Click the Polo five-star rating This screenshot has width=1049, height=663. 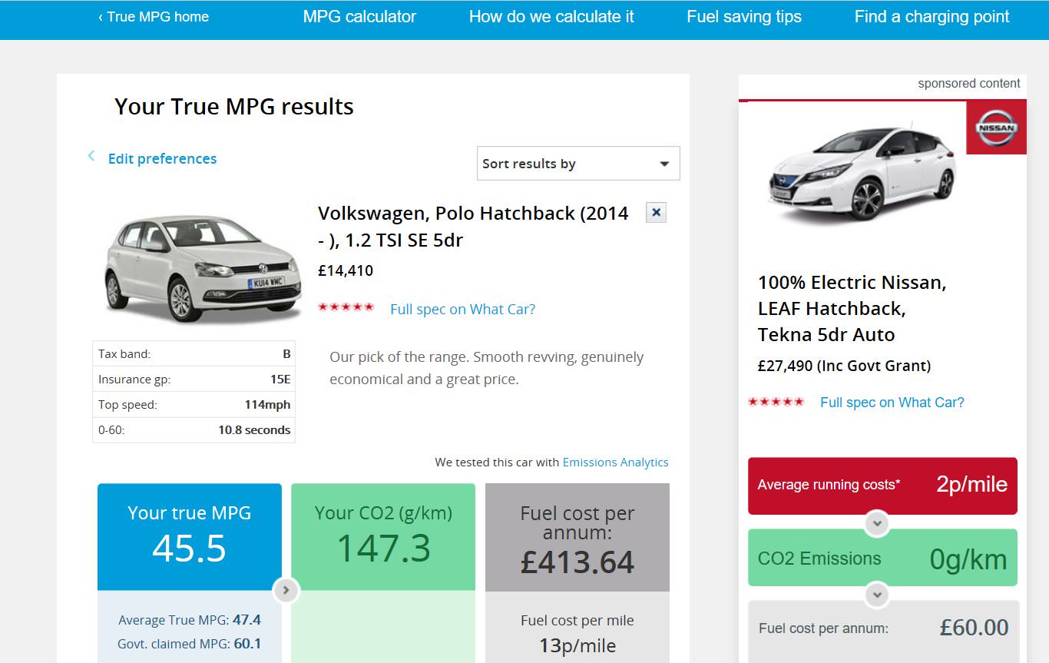(x=346, y=307)
